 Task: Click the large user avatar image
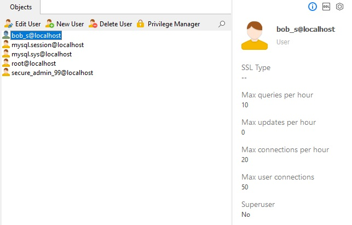coord(255,35)
